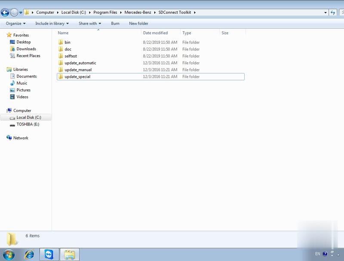344x261 pixels.
Task: Select the update_automatic folder
Action: 80,63
